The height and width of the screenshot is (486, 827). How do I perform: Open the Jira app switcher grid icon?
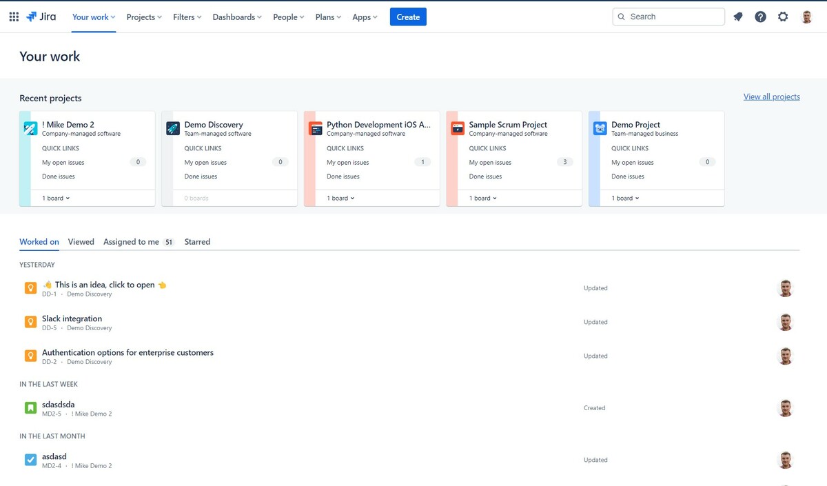(13, 17)
